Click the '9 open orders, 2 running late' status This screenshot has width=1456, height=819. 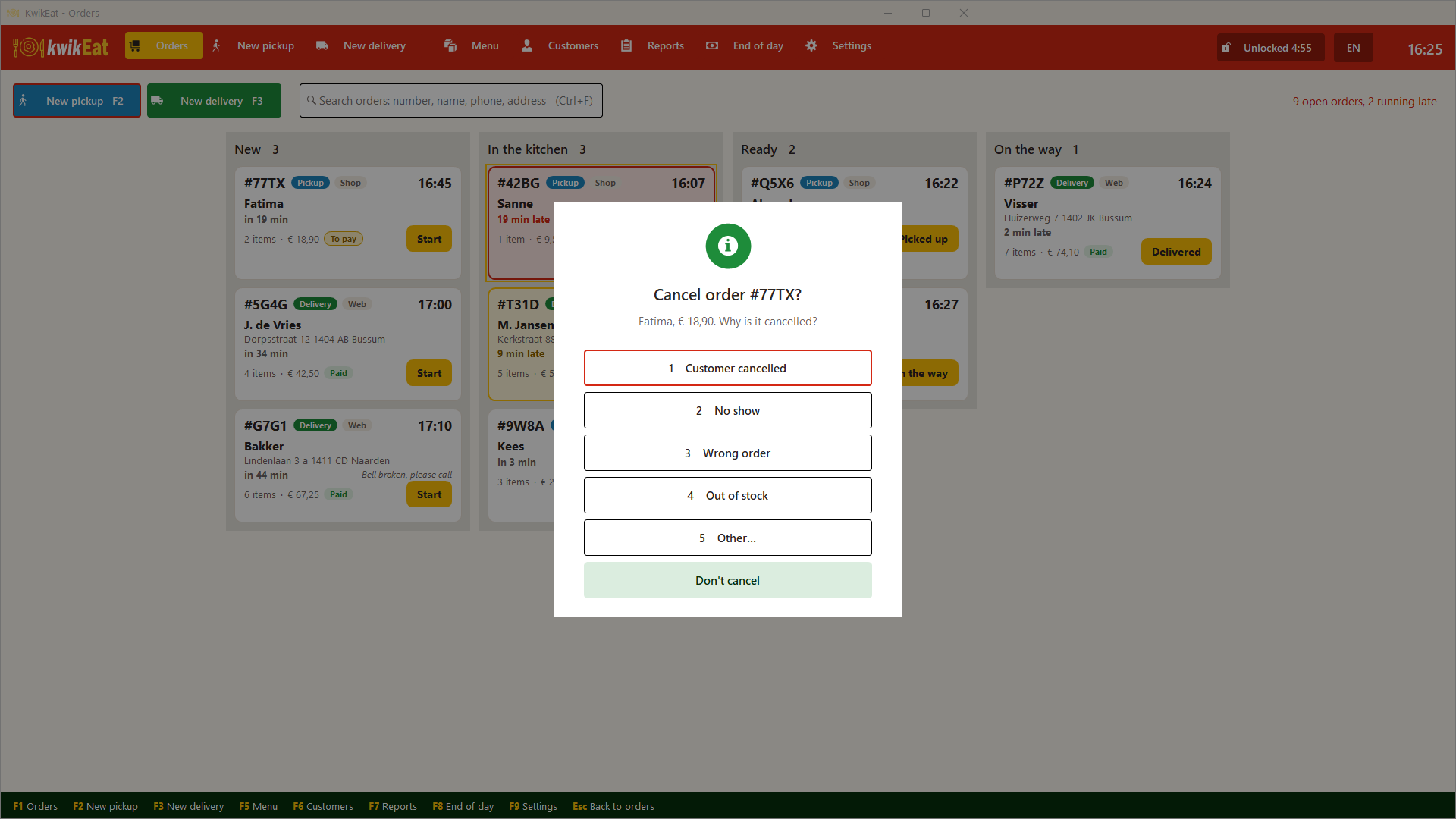(1364, 101)
